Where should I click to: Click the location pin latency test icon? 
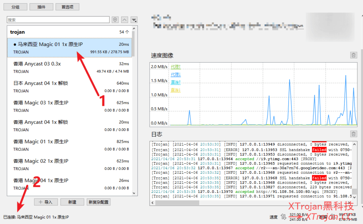tap(115, 20)
